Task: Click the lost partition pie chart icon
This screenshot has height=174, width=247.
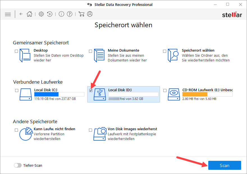Action: tap(26, 134)
